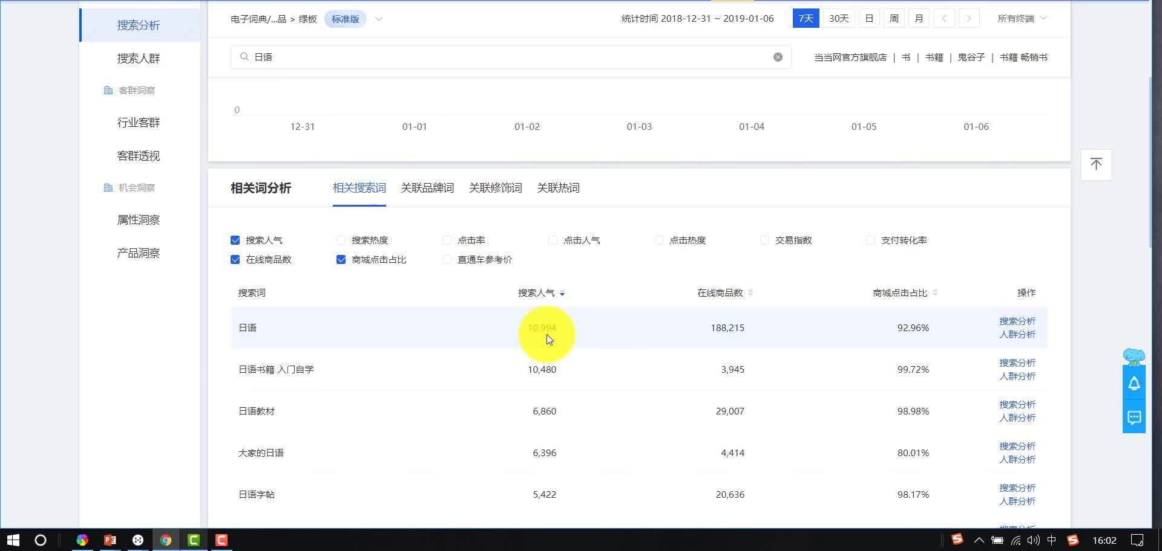Open 搜索人群 in the sidebar
The height and width of the screenshot is (551, 1162).
tap(139, 59)
